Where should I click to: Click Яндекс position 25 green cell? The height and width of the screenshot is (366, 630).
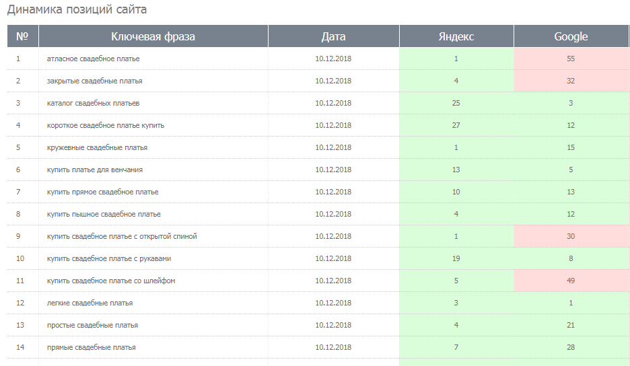[456, 103]
